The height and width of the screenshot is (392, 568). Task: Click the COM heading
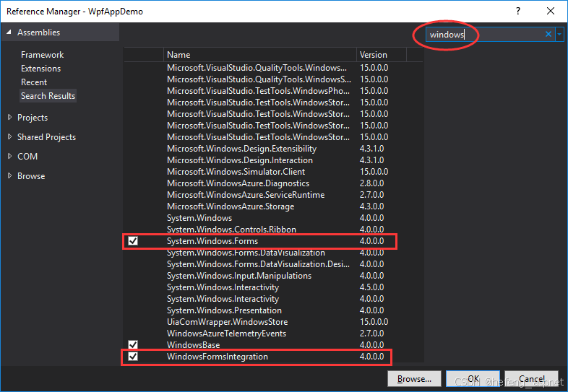click(x=27, y=157)
